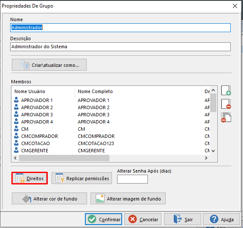Image resolution: width=243 pixels, height=228 pixels.
Task: Click the members list vertical scrollbar thumb
Action: pyautogui.click(x=213, y=103)
